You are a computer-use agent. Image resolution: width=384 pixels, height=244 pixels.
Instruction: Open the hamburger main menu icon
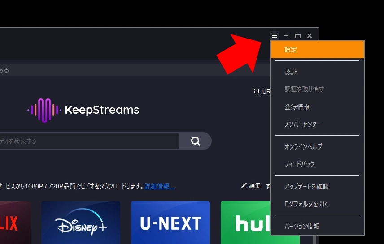[x=275, y=36]
